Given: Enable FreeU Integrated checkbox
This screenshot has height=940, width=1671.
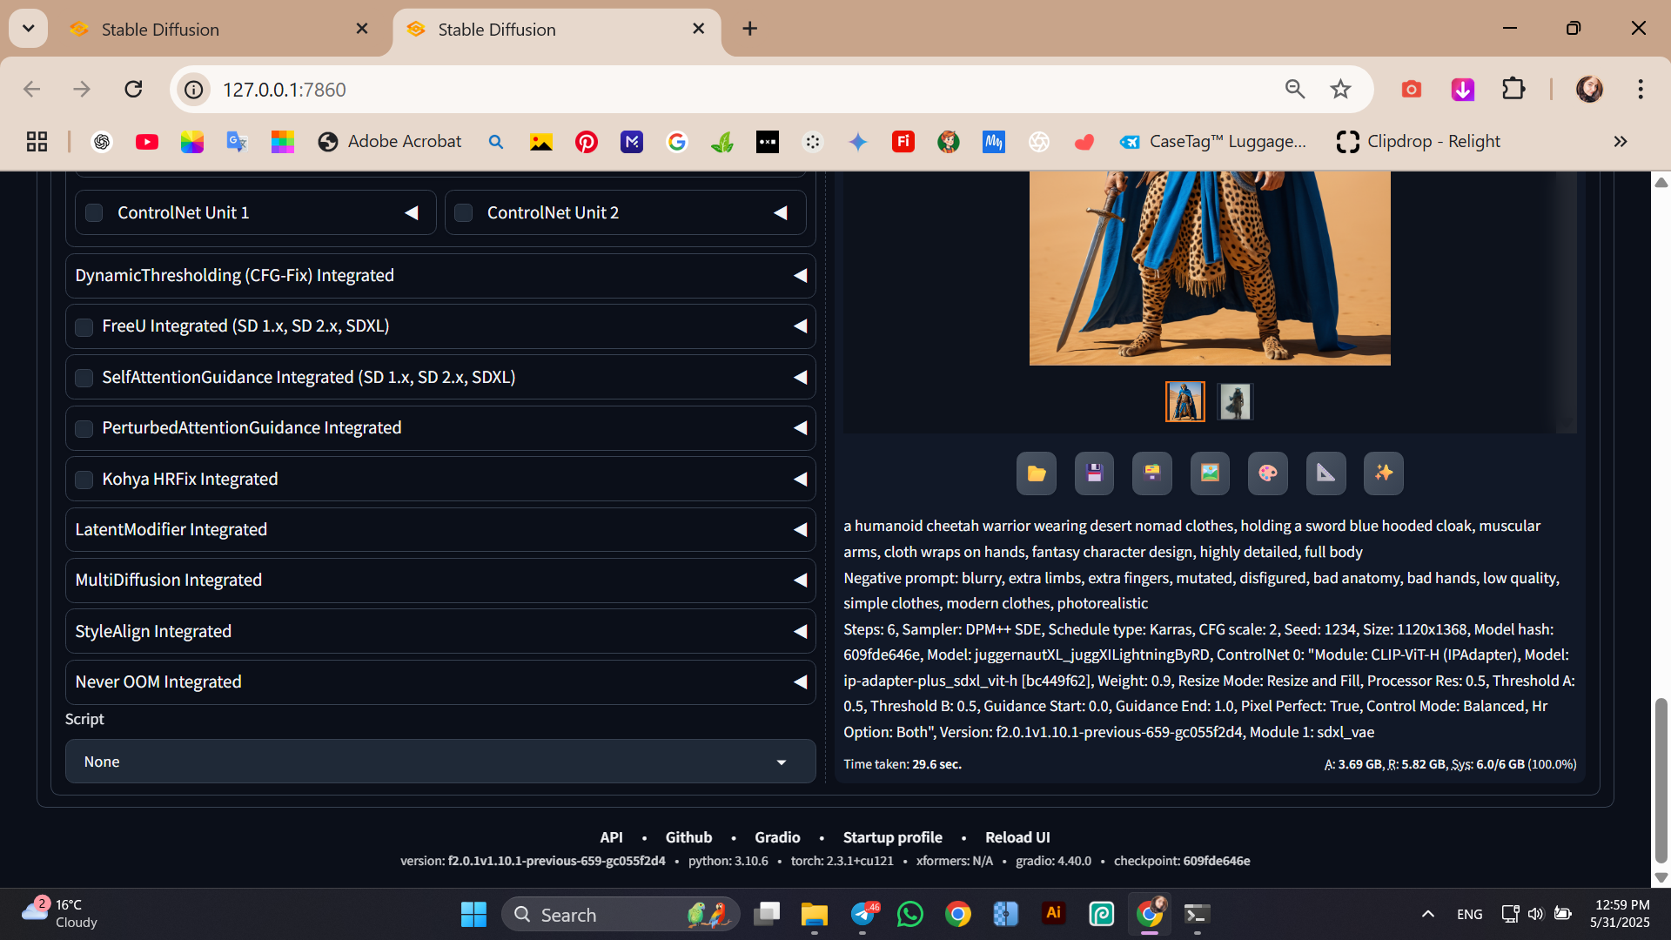Looking at the screenshot, I should pyautogui.click(x=84, y=327).
